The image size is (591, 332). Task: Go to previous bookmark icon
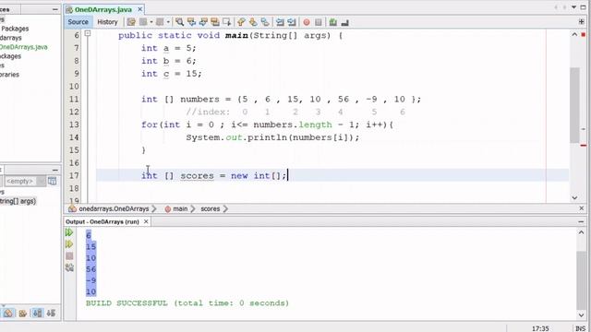point(241,22)
